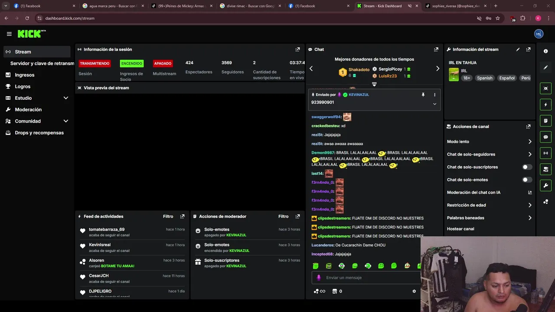Click the pencil icon in the right sidebar
The image size is (555, 312).
(x=545, y=68)
